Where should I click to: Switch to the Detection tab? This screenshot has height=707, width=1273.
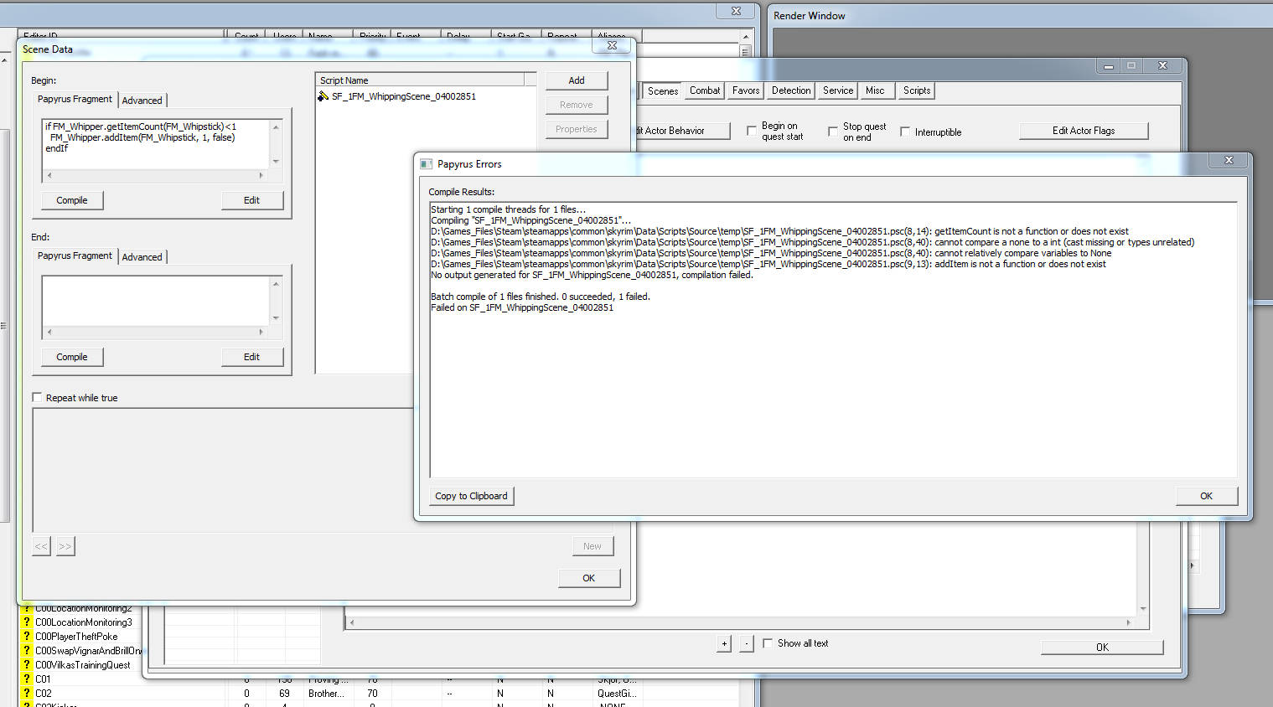click(791, 90)
